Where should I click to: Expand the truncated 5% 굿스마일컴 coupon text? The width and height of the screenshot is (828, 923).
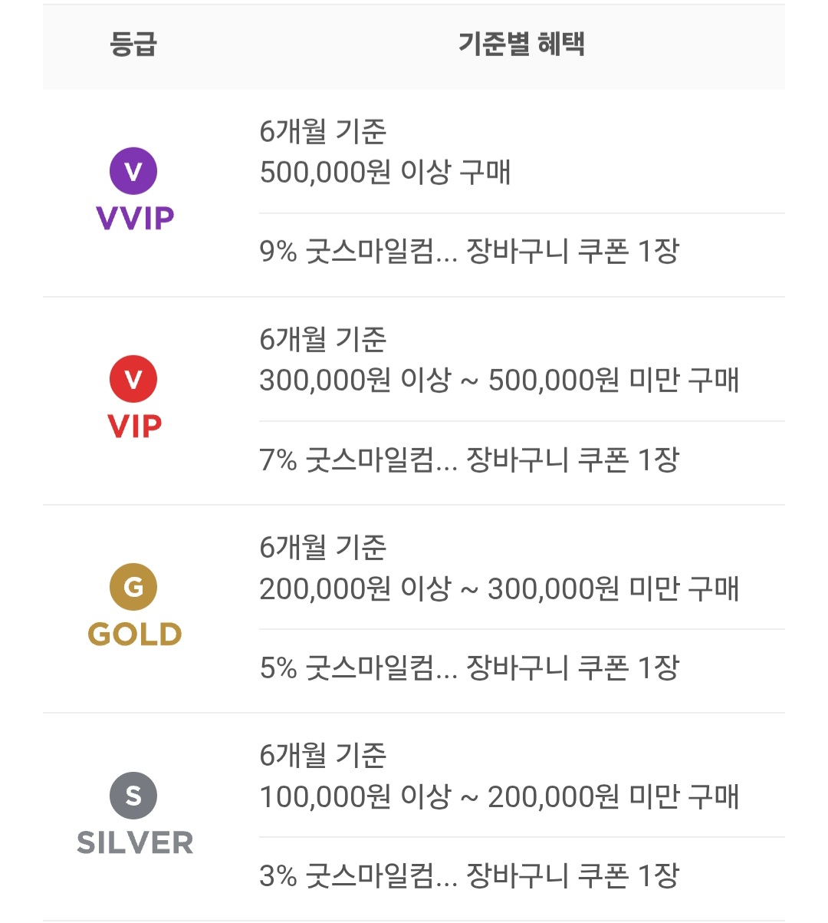pos(469,668)
